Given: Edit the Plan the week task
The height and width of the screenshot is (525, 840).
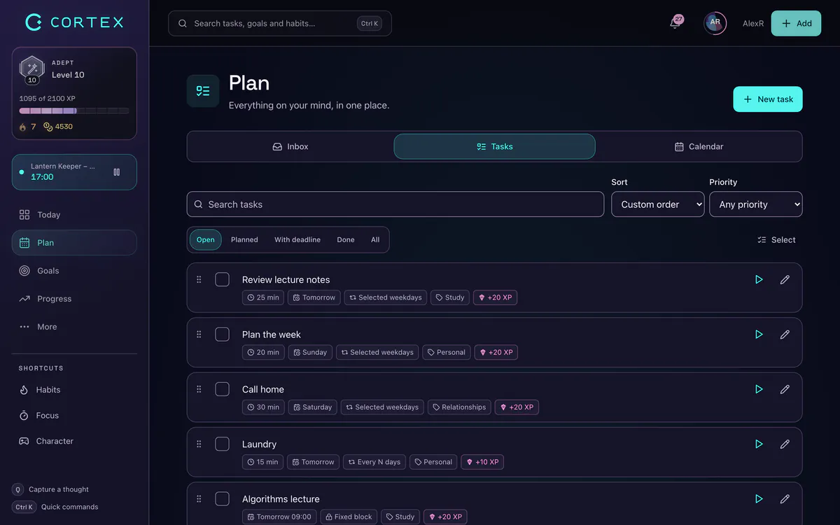Looking at the screenshot, I should [x=785, y=335].
